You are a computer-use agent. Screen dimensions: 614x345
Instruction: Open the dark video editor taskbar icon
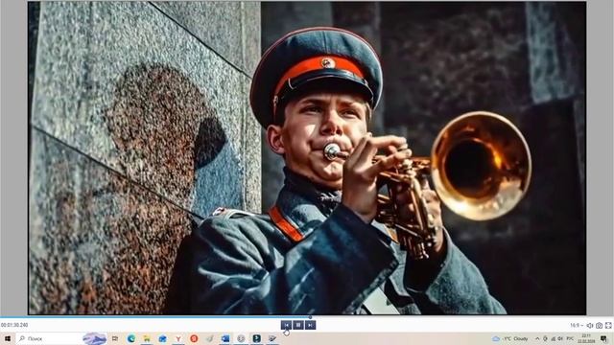[256, 338]
